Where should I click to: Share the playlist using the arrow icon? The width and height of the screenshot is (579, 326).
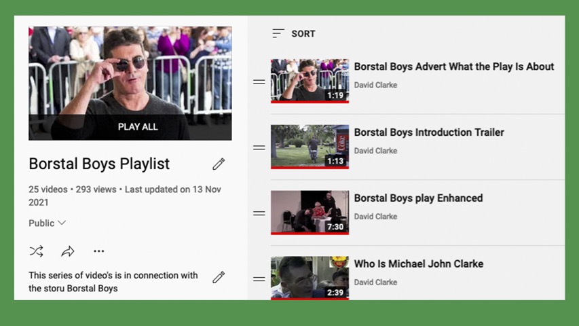click(68, 251)
